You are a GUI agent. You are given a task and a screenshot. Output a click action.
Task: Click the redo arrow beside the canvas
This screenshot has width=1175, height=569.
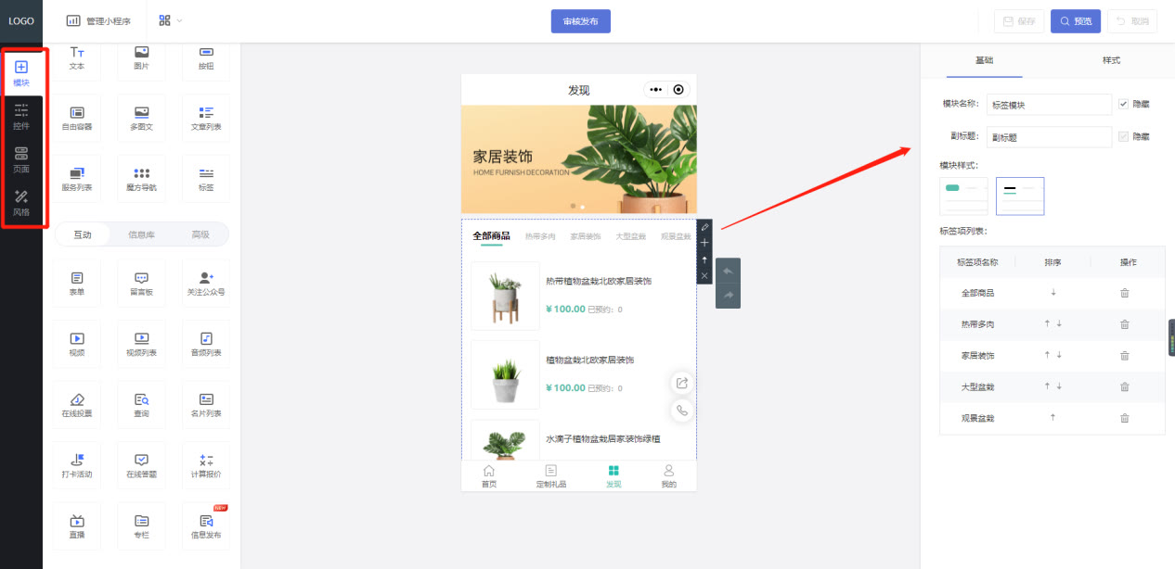(x=729, y=296)
